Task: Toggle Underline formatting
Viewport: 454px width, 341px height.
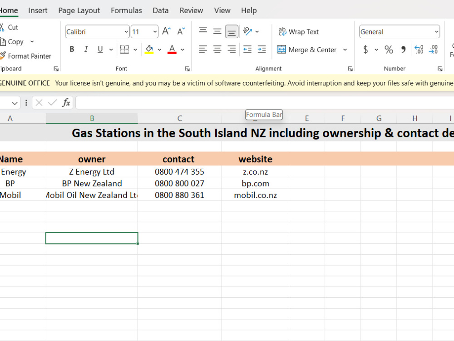Action: 100,49
